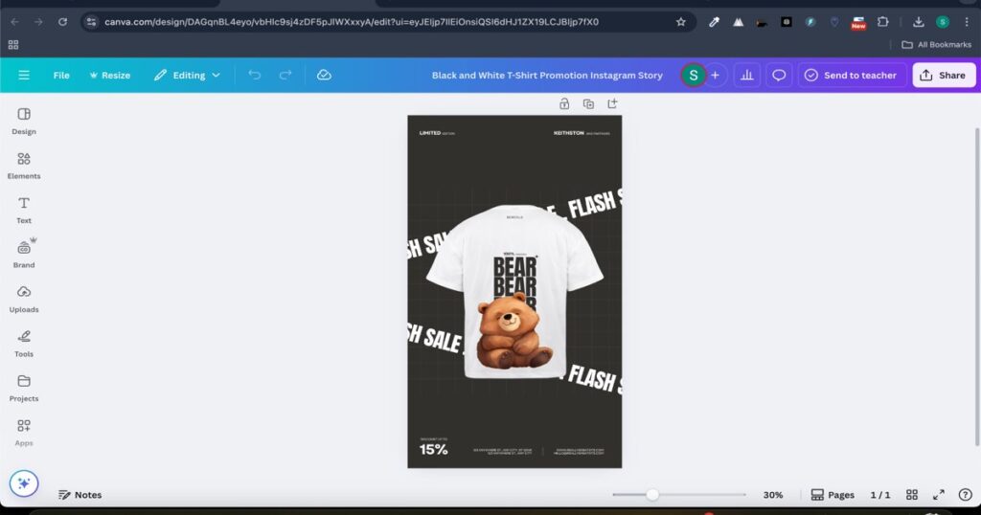
Task: Add collaborators with the plus icon
Action: [715, 75]
